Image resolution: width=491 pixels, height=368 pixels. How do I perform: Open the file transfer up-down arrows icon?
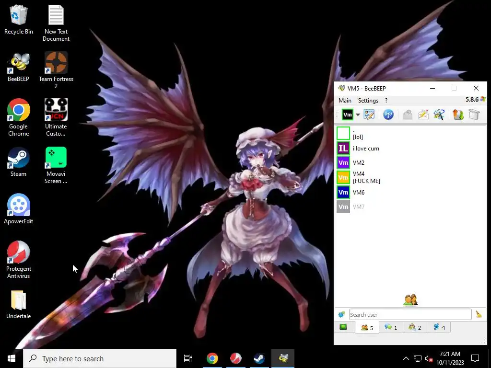[458, 115]
